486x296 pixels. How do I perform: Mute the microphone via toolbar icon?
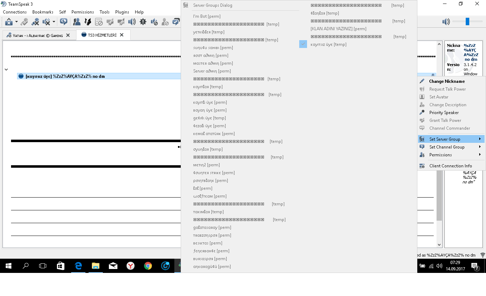pyautogui.click(x=35, y=22)
